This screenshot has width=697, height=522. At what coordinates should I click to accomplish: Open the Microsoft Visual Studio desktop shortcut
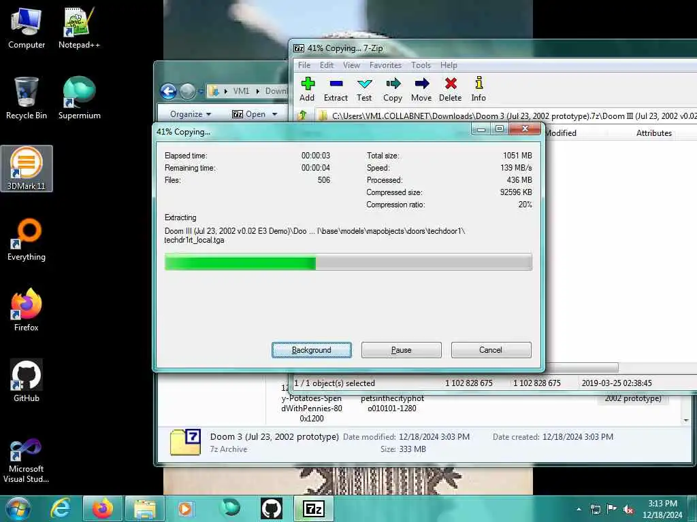pos(27,461)
